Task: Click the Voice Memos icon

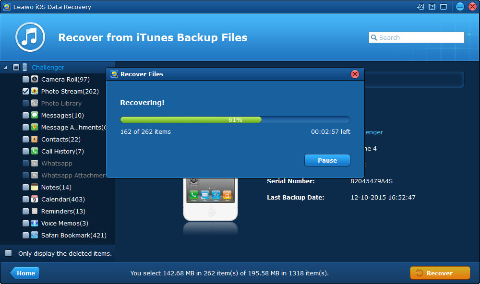Action: coord(35,223)
